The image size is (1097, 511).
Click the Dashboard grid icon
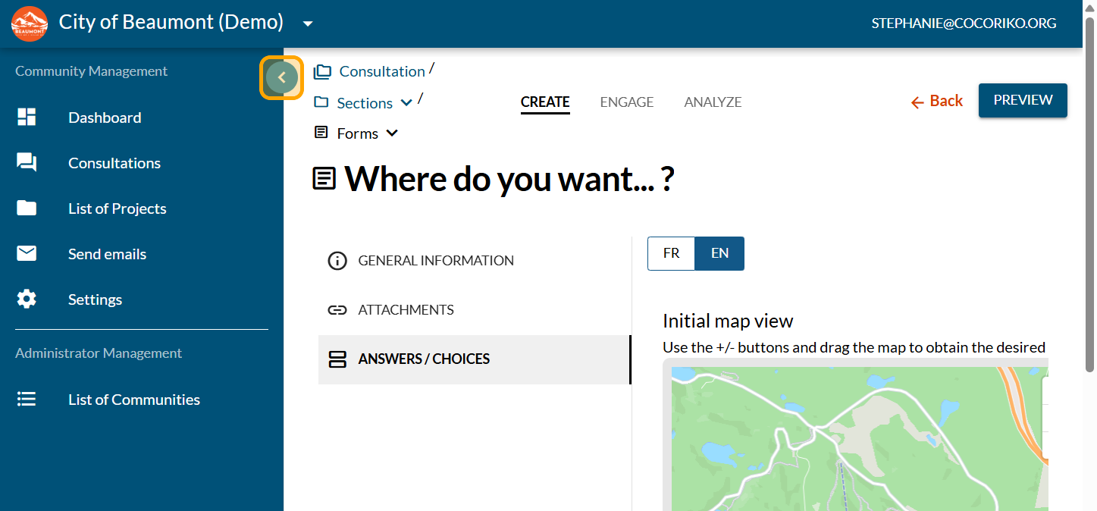[x=27, y=117]
